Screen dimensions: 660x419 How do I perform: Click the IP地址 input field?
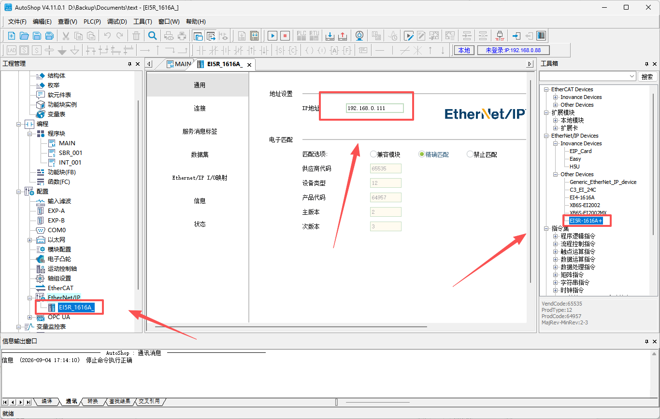375,108
